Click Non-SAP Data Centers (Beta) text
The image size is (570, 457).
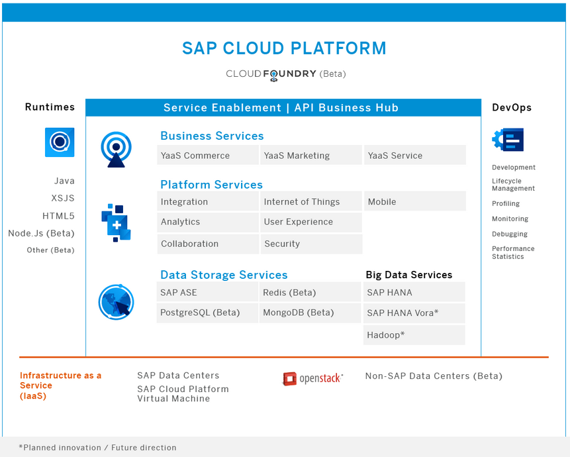click(x=434, y=376)
